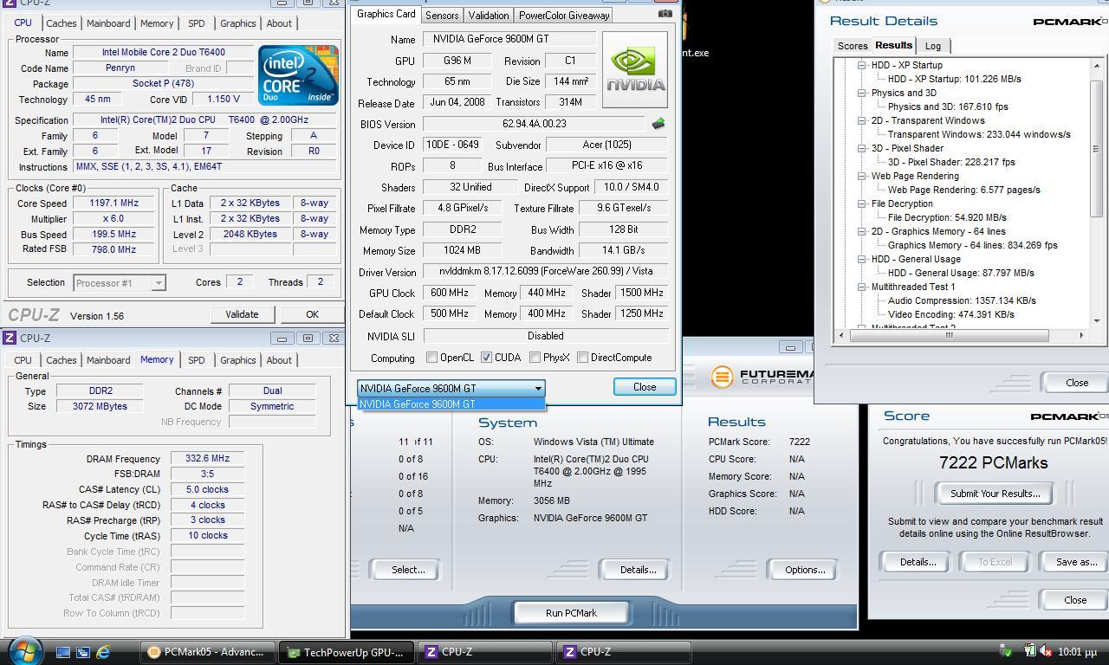Open the Log tab in Result Details
1109x665 pixels.
tap(933, 46)
